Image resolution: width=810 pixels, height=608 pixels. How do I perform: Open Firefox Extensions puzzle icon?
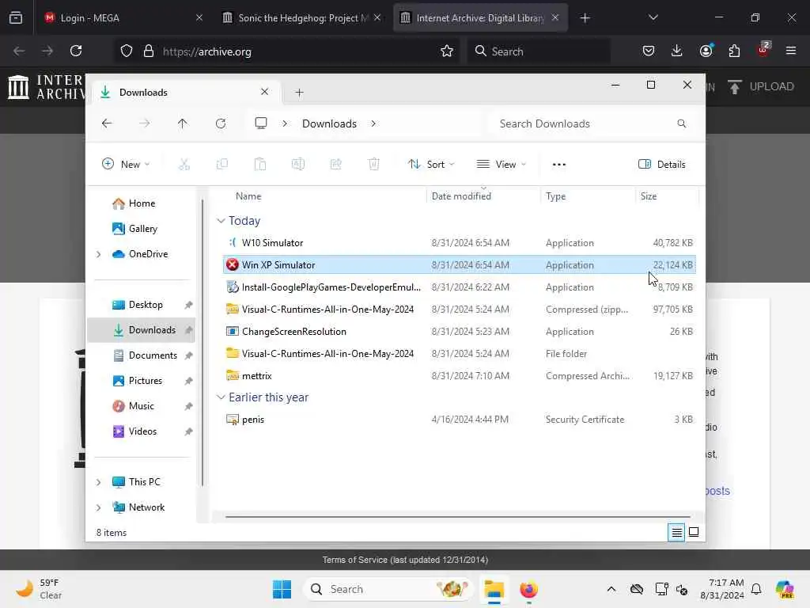click(734, 51)
